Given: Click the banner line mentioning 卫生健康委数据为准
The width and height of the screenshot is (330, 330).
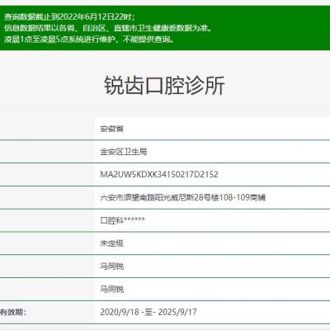Looking at the screenshot, I should 108,28.
